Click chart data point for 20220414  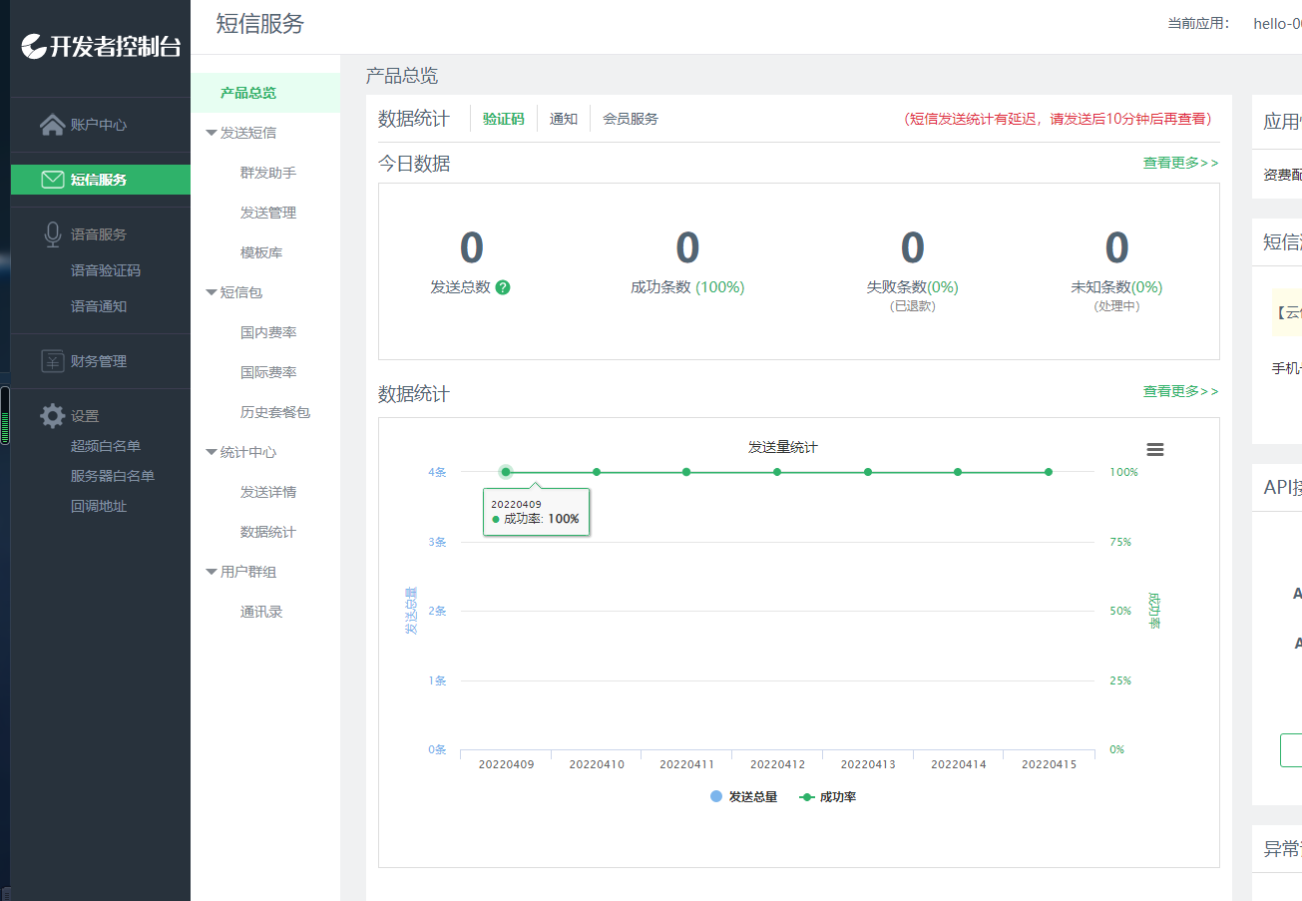958,472
